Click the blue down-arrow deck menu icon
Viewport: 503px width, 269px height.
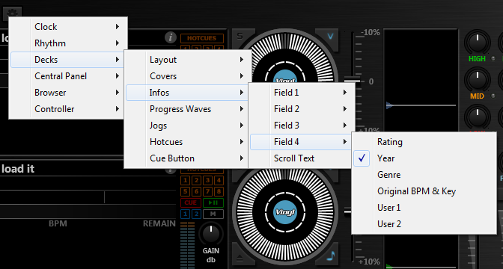pyautogui.click(x=330, y=36)
